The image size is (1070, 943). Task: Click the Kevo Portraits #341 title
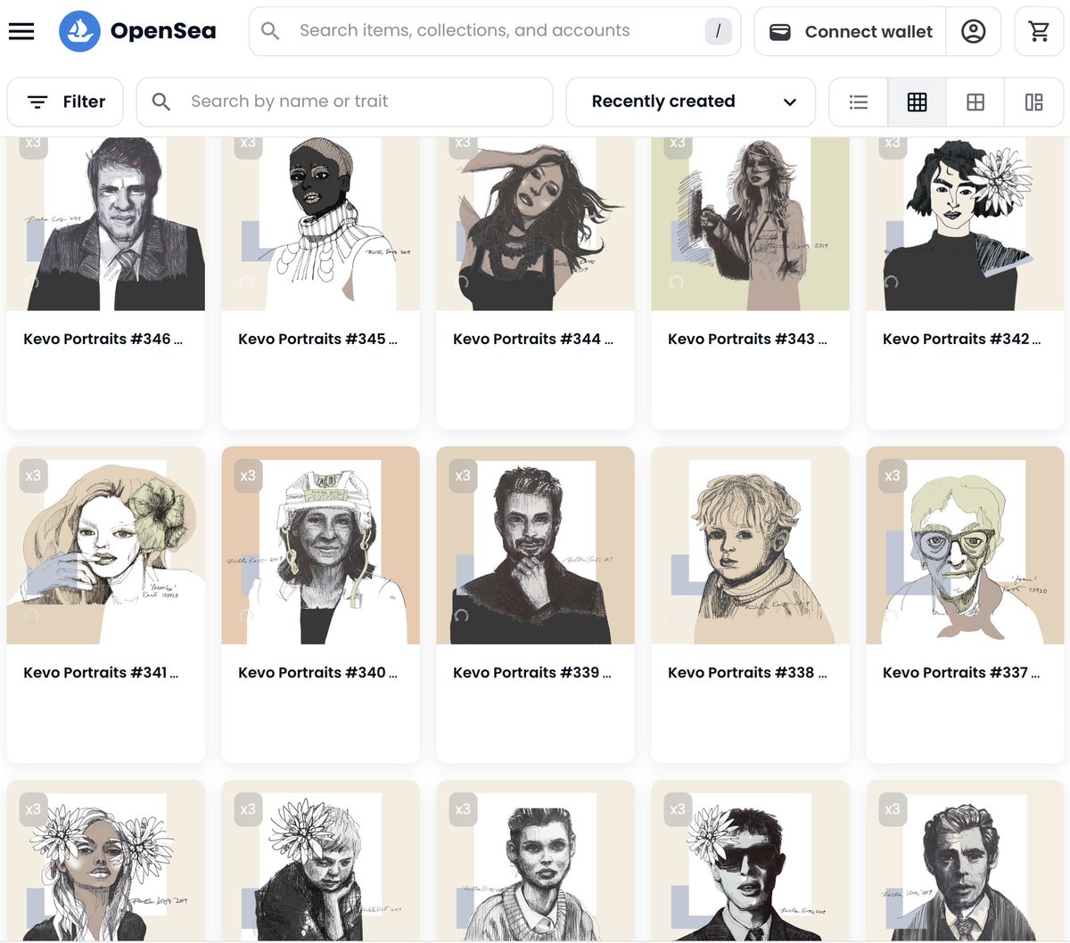click(101, 672)
